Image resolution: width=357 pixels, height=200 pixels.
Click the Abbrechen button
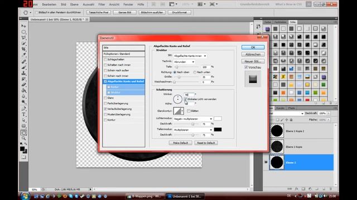(x=253, y=54)
